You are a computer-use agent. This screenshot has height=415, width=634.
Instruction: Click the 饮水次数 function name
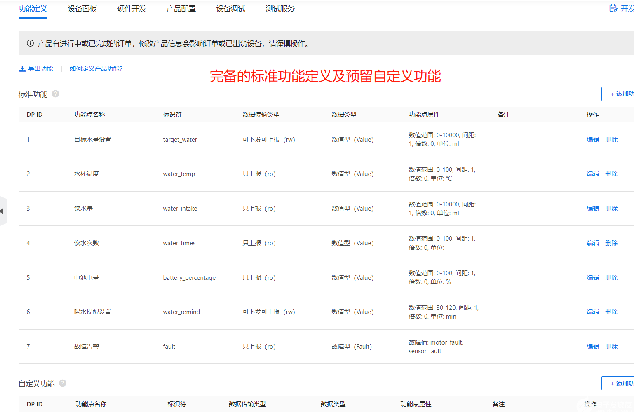(87, 243)
